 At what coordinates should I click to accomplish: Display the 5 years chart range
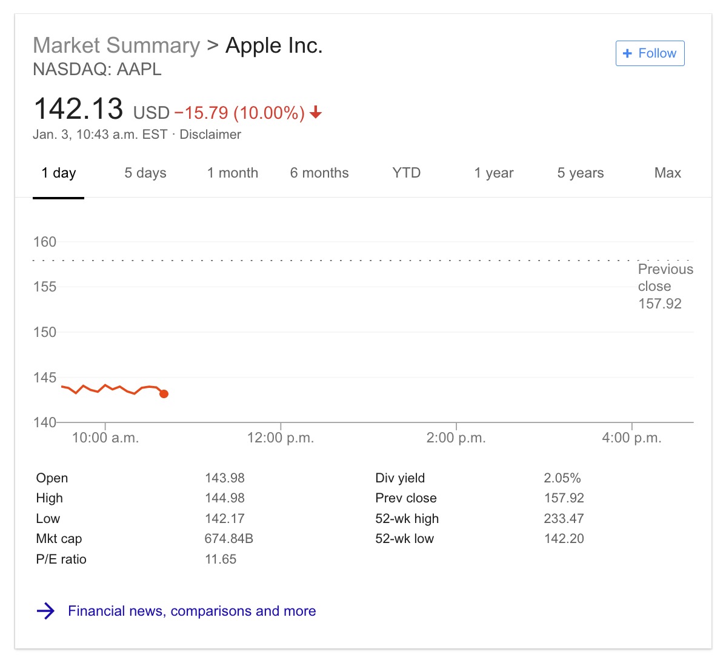[x=580, y=173]
